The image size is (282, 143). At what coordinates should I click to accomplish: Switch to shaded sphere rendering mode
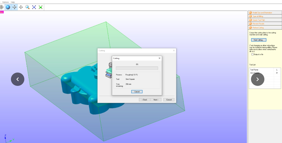click(x=8, y=7)
